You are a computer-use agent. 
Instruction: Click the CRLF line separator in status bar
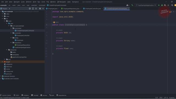161,98
